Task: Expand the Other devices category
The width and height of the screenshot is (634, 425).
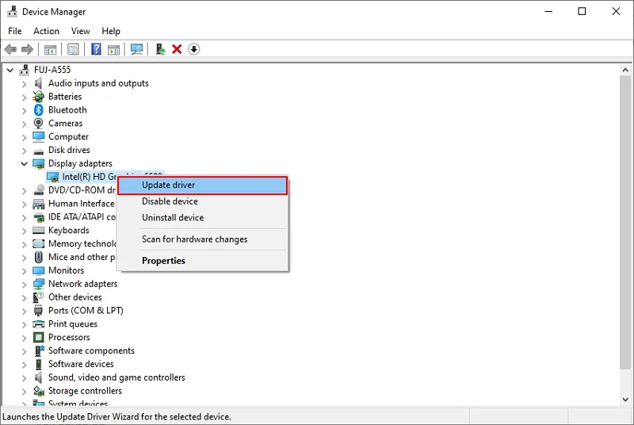Action: click(x=25, y=297)
